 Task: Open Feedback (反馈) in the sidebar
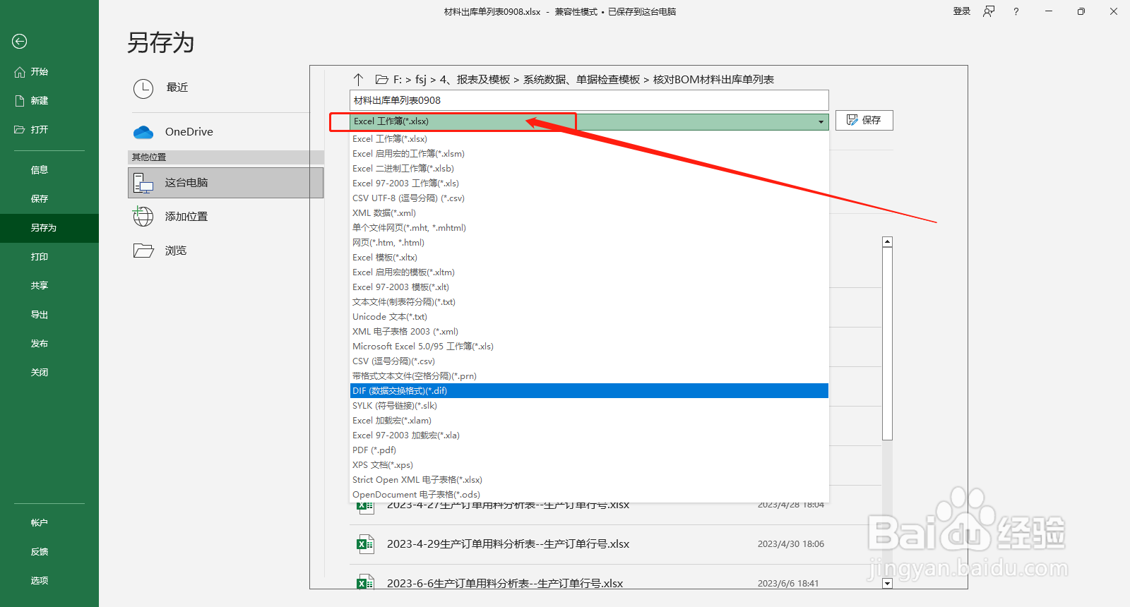tap(49, 552)
